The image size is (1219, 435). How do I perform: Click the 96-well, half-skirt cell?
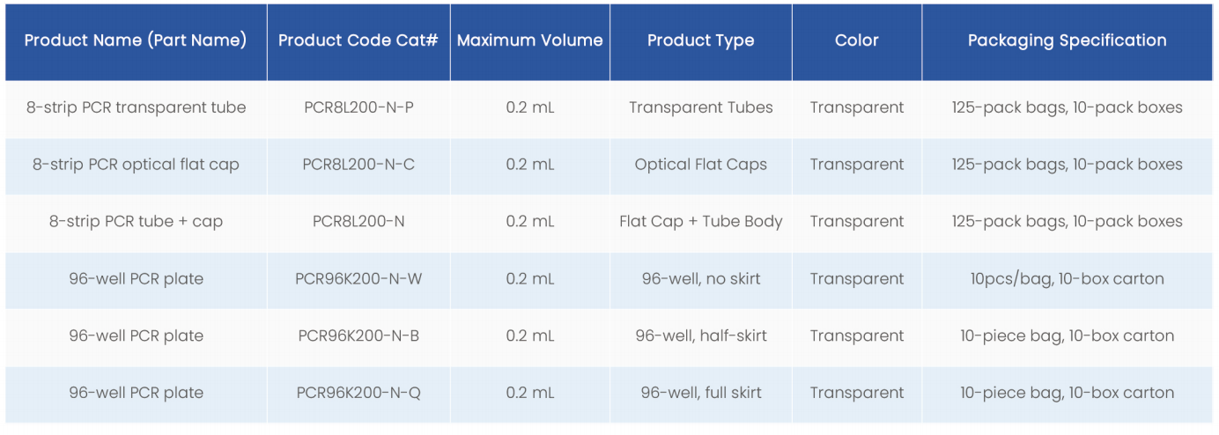point(700,335)
